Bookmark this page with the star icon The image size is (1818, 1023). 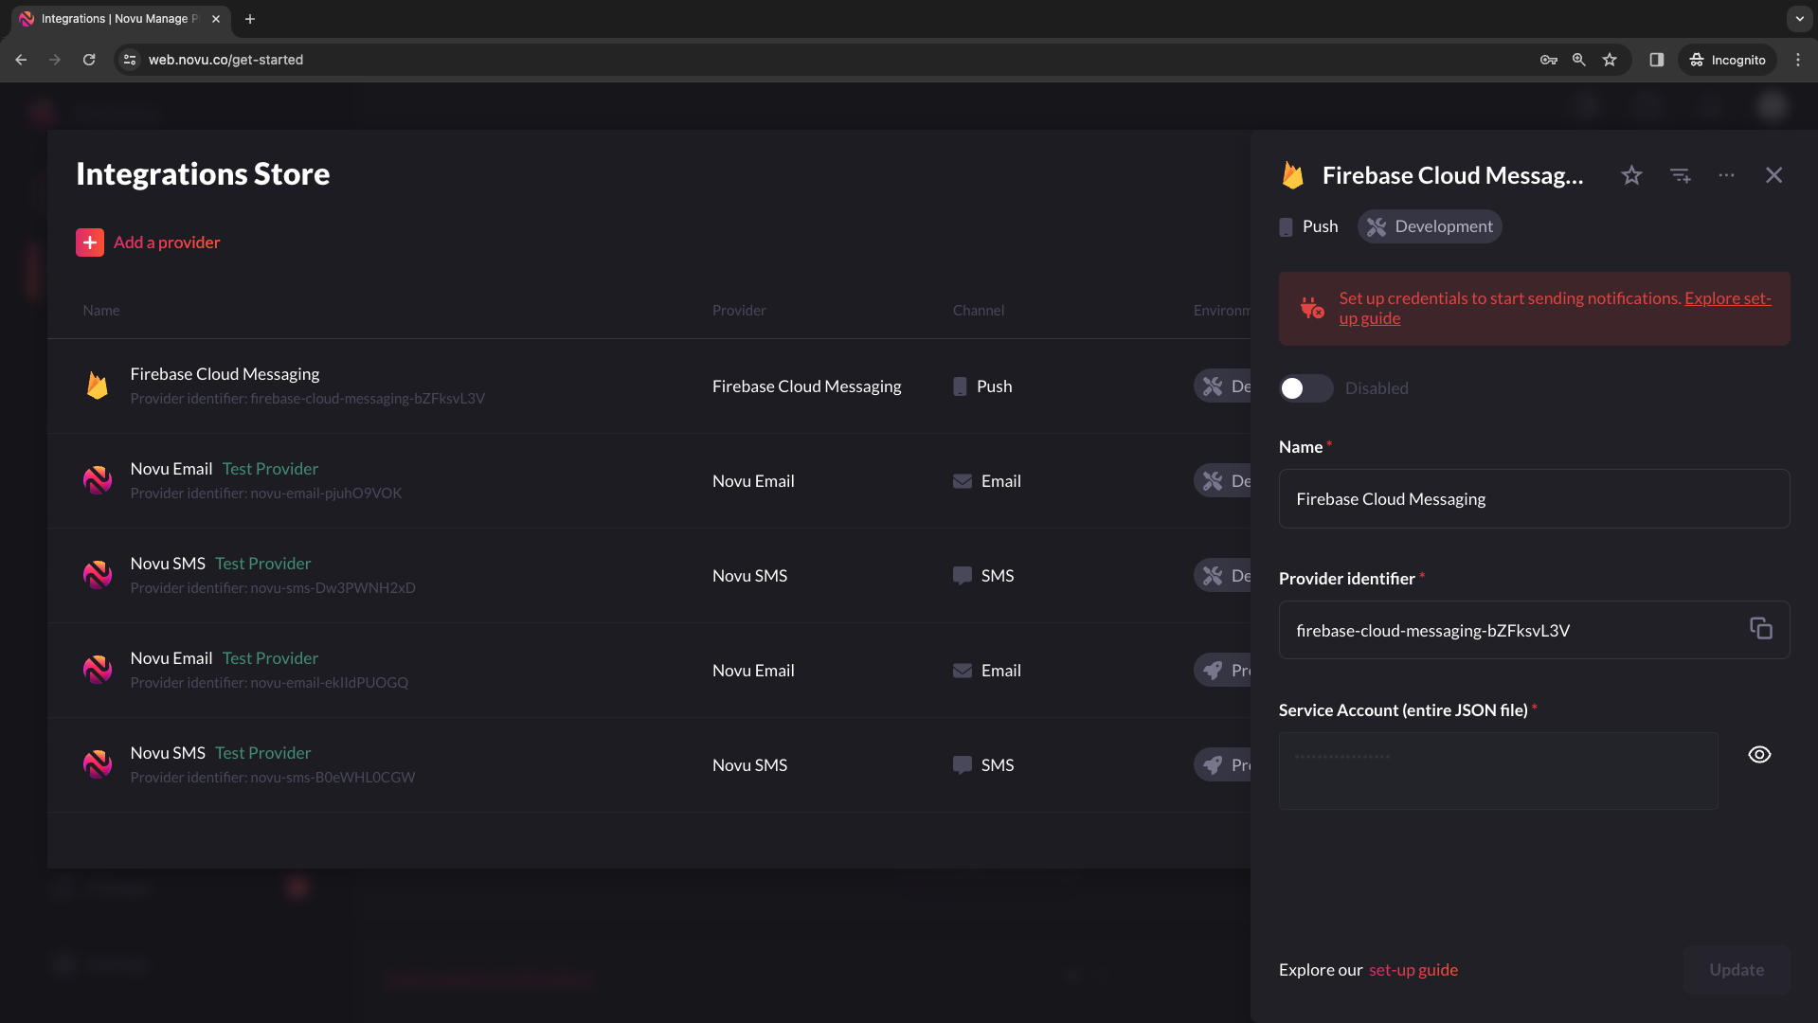point(1609,60)
